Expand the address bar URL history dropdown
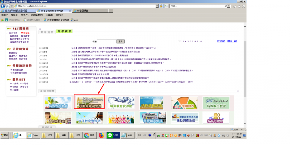 [x=157, y=6]
